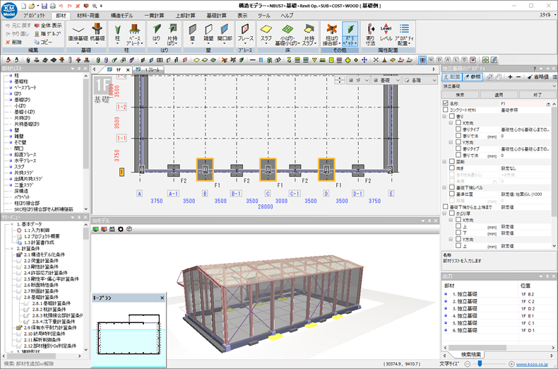Open the 1F floor selector dropdown
This screenshot has height=369, width=558.
pos(358,81)
